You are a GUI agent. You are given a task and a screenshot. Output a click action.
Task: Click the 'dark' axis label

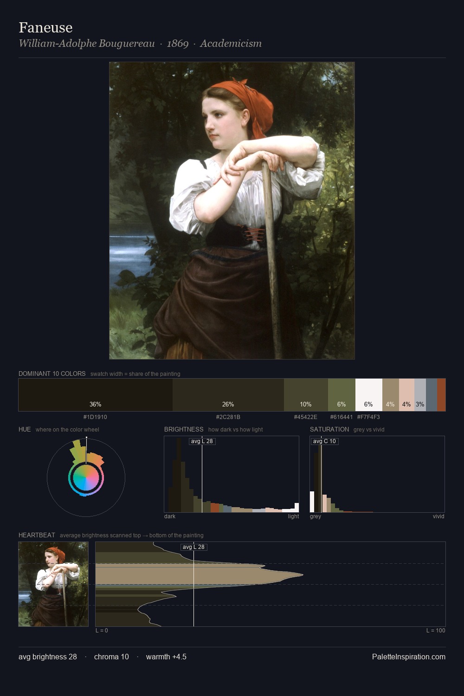coord(170,516)
